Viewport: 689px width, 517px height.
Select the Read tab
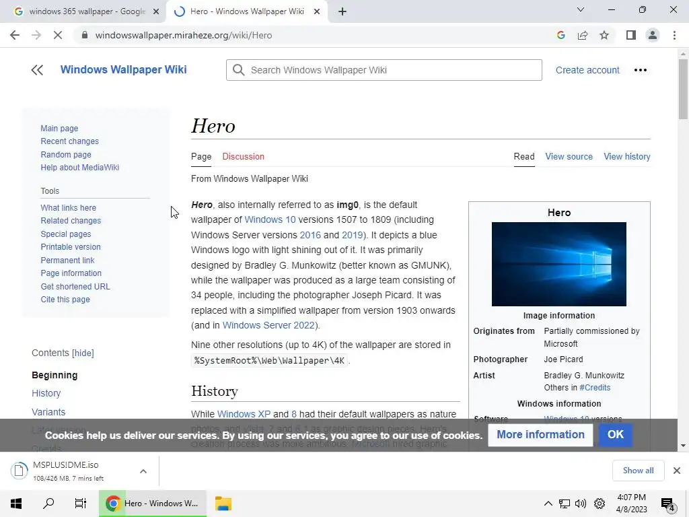[524, 156]
